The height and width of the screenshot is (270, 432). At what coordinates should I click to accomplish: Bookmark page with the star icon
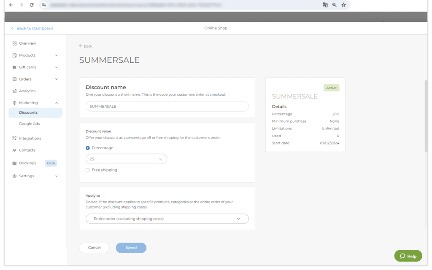point(343,5)
